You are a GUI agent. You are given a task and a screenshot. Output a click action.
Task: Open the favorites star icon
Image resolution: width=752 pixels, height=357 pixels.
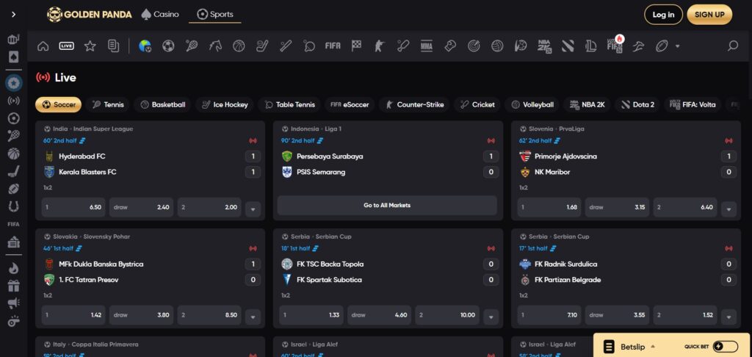pyautogui.click(x=90, y=46)
